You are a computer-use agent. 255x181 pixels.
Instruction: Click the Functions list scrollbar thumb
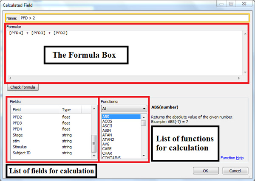pyautogui.click(x=144, y=123)
